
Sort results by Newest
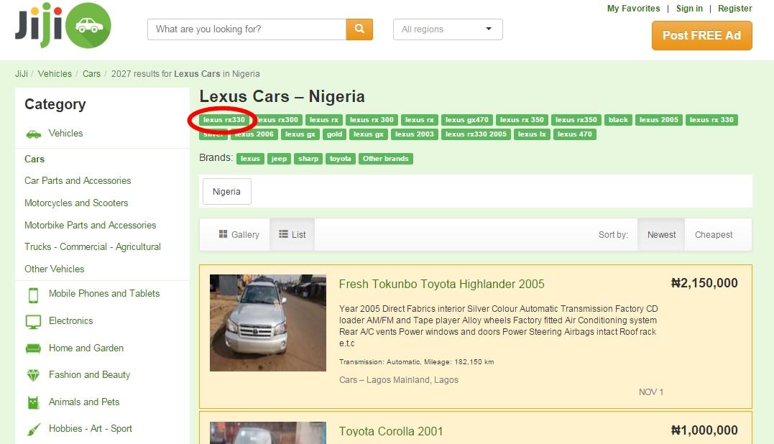click(x=661, y=235)
